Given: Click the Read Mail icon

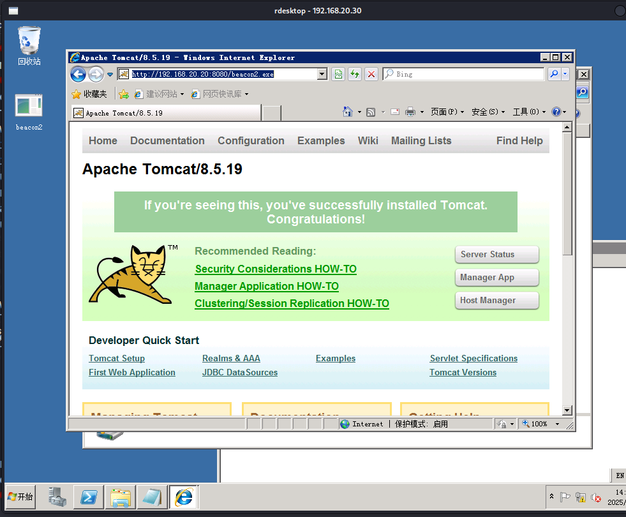Looking at the screenshot, I should pos(395,112).
